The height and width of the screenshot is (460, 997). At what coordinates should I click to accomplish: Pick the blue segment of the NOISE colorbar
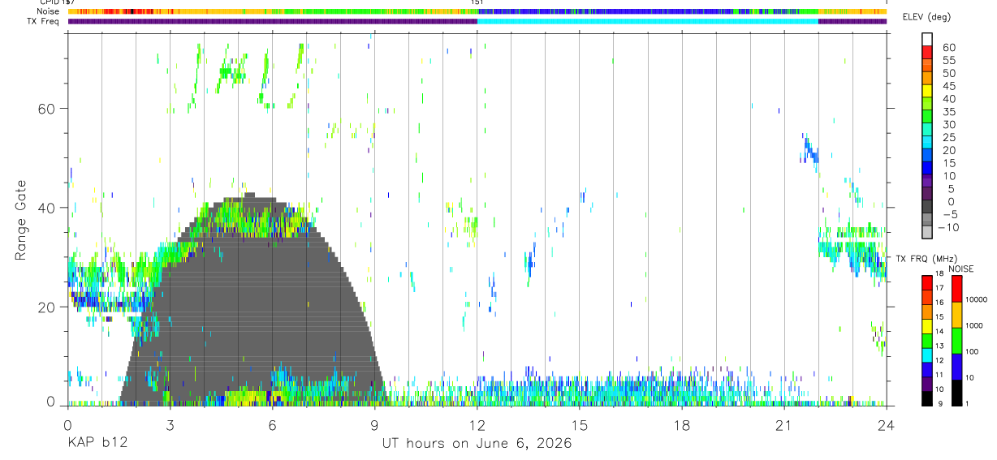tap(956, 366)
